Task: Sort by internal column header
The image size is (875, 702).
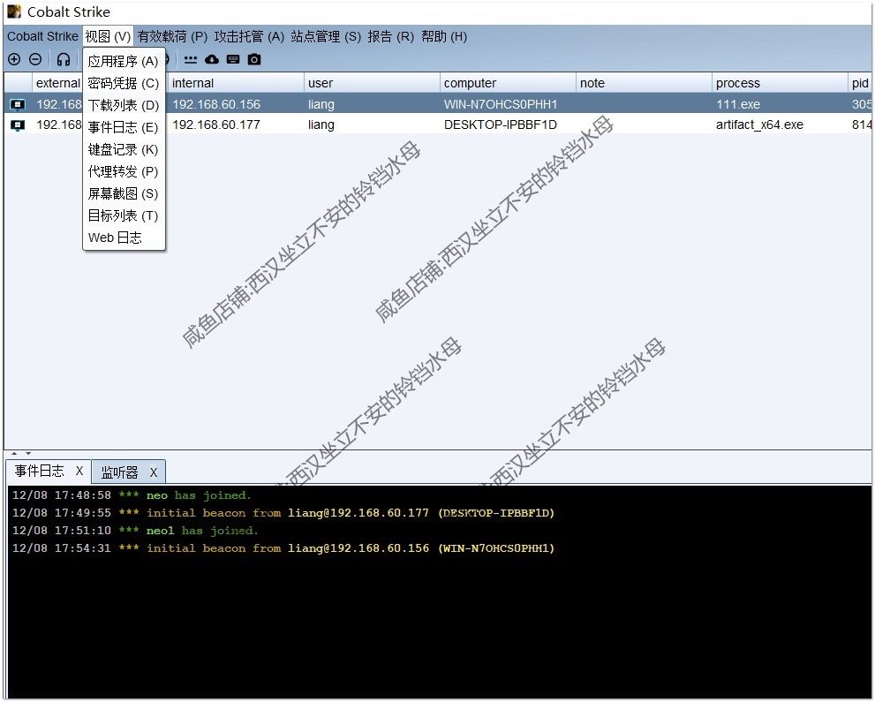Action: 236,83
